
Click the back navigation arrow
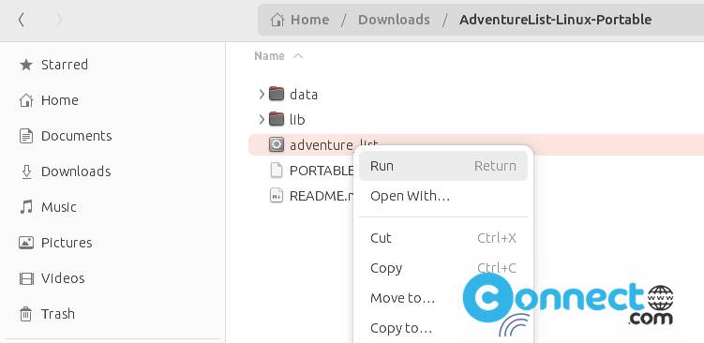[22, 20]
